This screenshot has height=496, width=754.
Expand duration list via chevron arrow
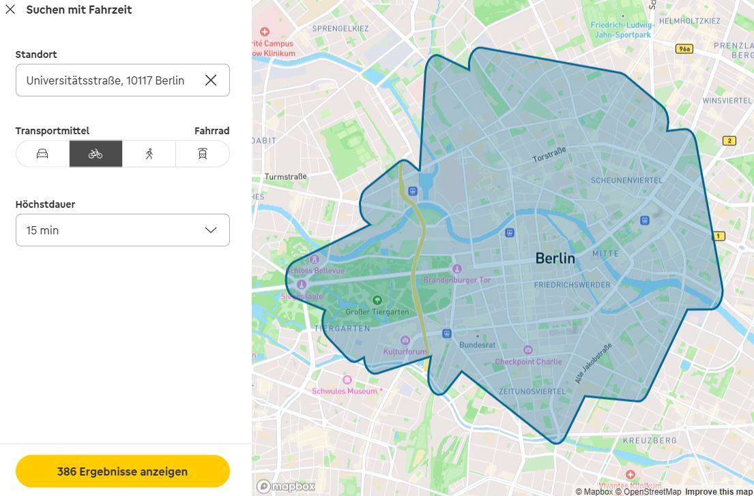tap(211, 230)
